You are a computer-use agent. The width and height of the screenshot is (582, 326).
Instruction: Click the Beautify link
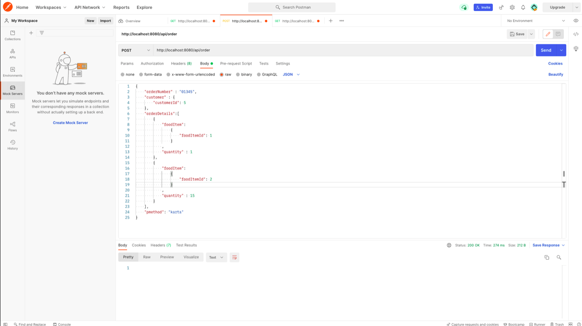pyautogui.click(x=556, y=74)
